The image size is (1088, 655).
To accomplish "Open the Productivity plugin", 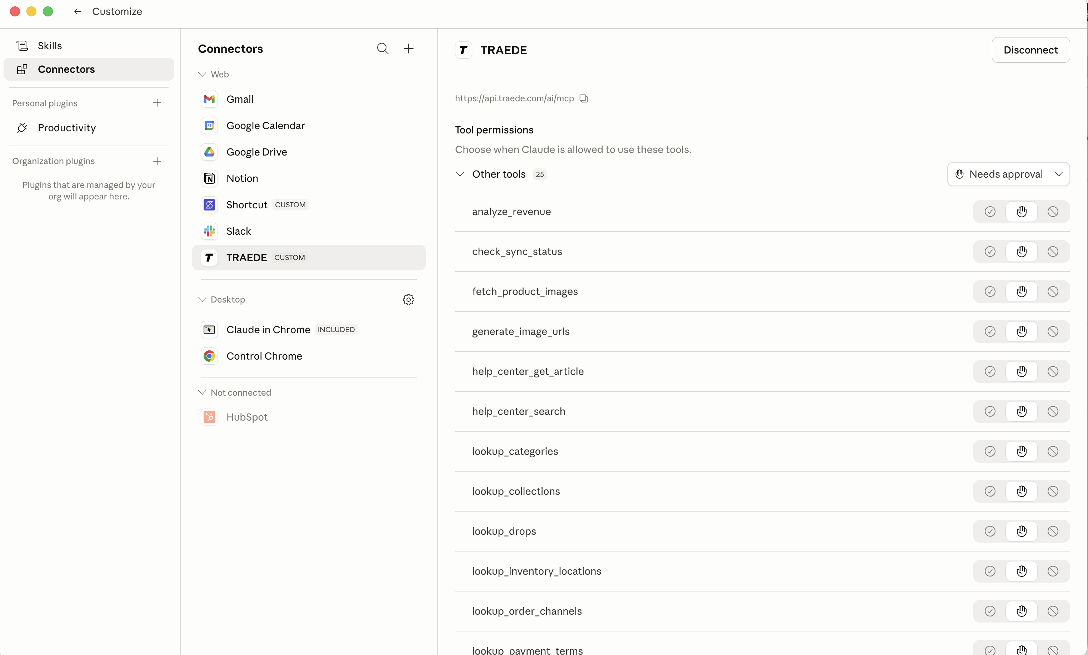I will 67,128.
